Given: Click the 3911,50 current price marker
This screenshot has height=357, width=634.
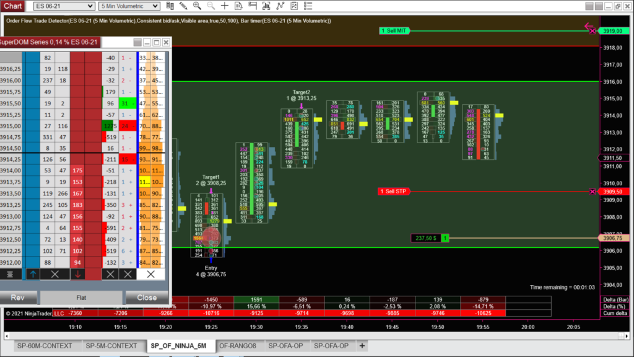Looking at the screenshot, I should [614, 158].
